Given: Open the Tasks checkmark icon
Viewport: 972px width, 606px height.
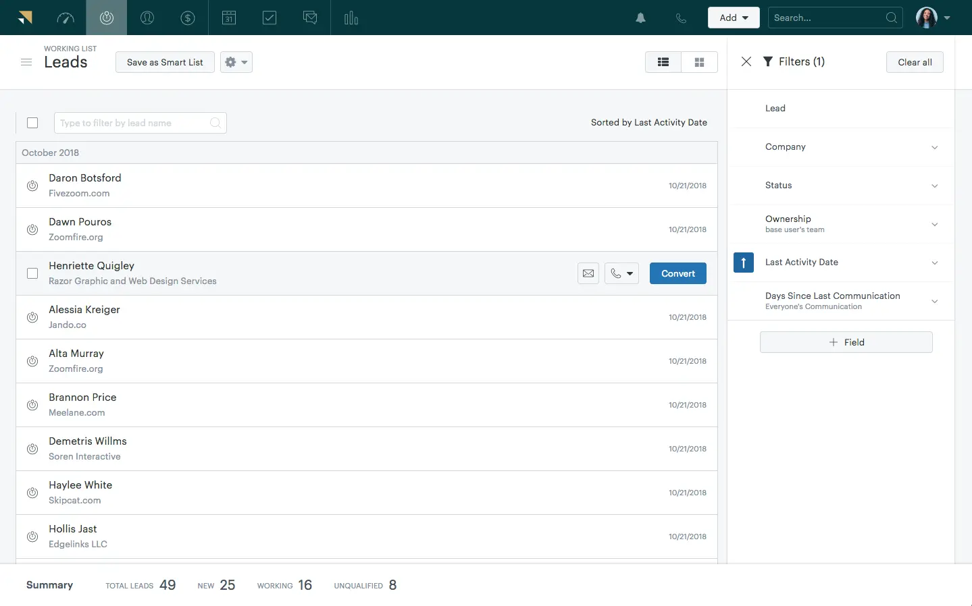Looking at the screenshot, I should (269, 18).
